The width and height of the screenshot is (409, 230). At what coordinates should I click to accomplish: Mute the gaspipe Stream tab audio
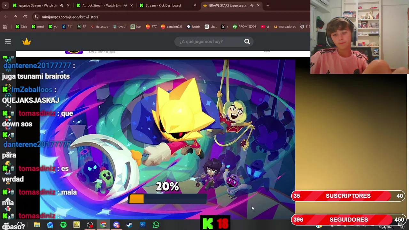coord(62,5)
